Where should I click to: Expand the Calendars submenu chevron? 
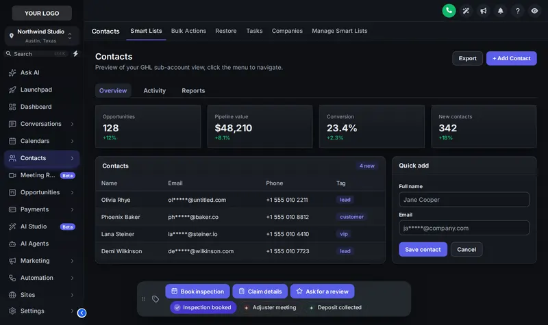click(x=73, y=141)
